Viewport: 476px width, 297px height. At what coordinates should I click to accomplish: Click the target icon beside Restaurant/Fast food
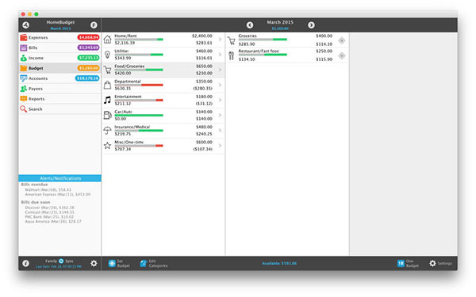click(x=341, y=55)
